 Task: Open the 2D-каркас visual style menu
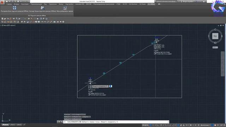11,25
